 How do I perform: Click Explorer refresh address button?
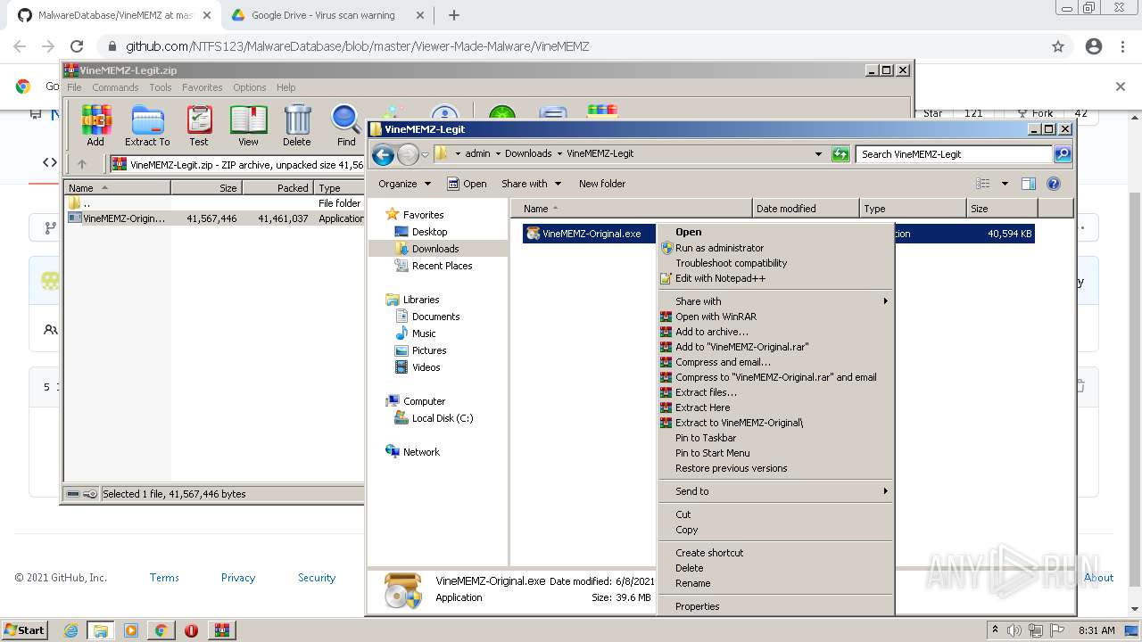click(x=840, y=154)
